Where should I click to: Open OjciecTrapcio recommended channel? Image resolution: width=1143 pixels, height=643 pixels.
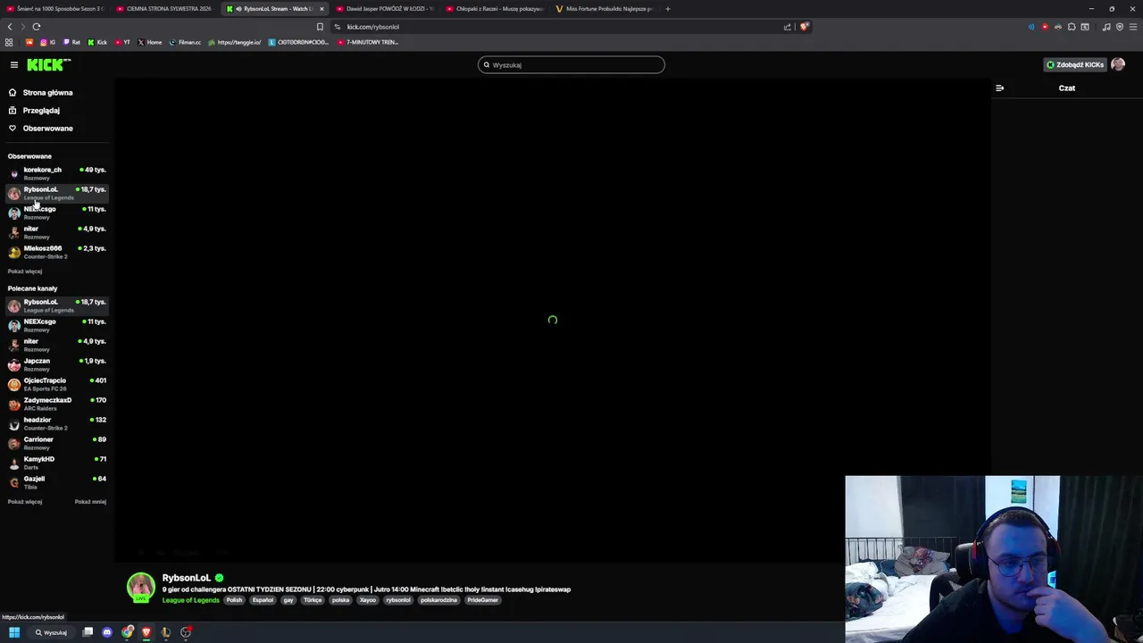pyautogui.click(x=57, y=384)
